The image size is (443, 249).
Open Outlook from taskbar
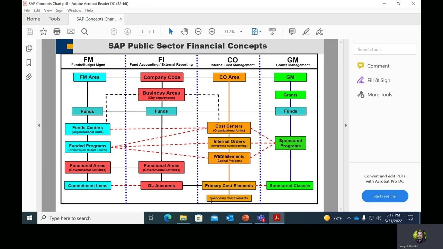pyautogui.click(x=230, y=218)
